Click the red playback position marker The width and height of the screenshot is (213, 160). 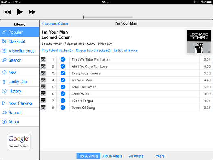(x=83, y=17)
